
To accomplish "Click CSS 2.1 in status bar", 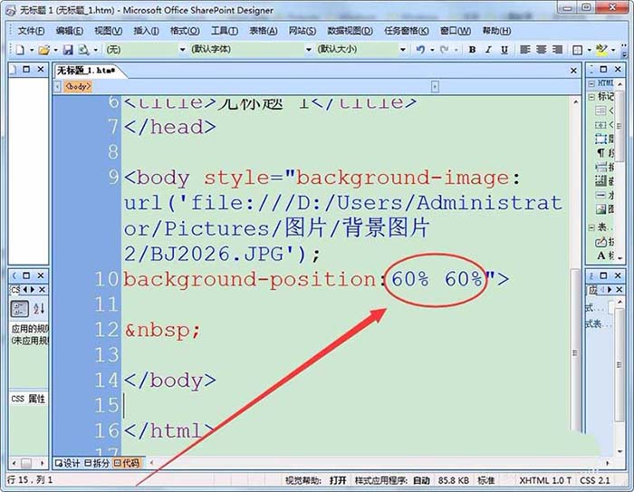I will 594,480.
